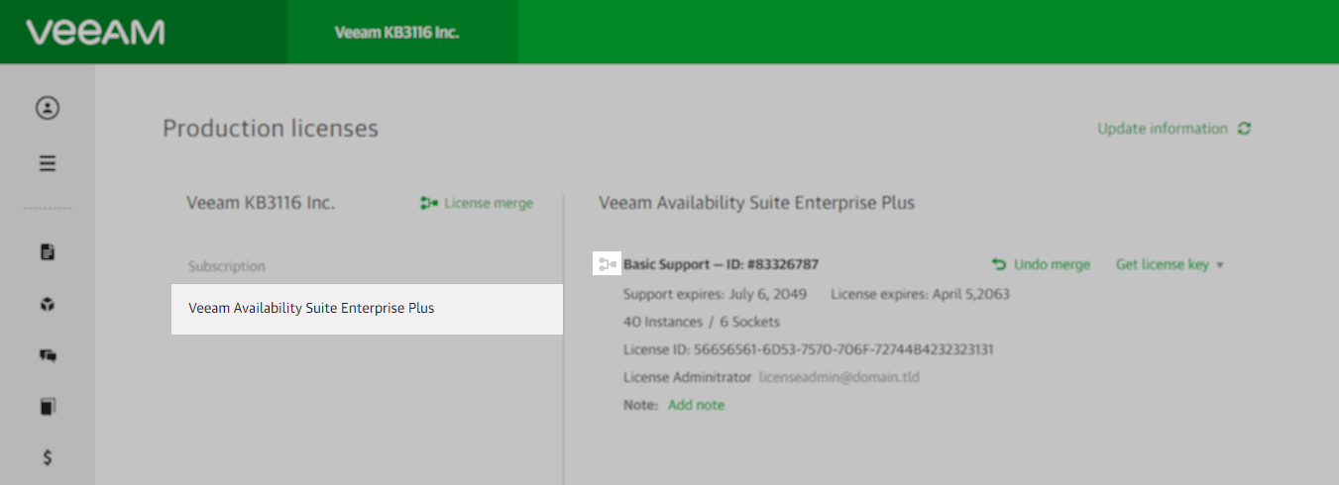Open the stacked pages icon in sidebar
This screenshot has width=1339, height=485.
pos(48,406)
